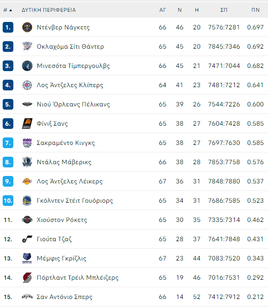
Task: Click the Los Angeles Lakers logo
Action: (x=27, y=181)
